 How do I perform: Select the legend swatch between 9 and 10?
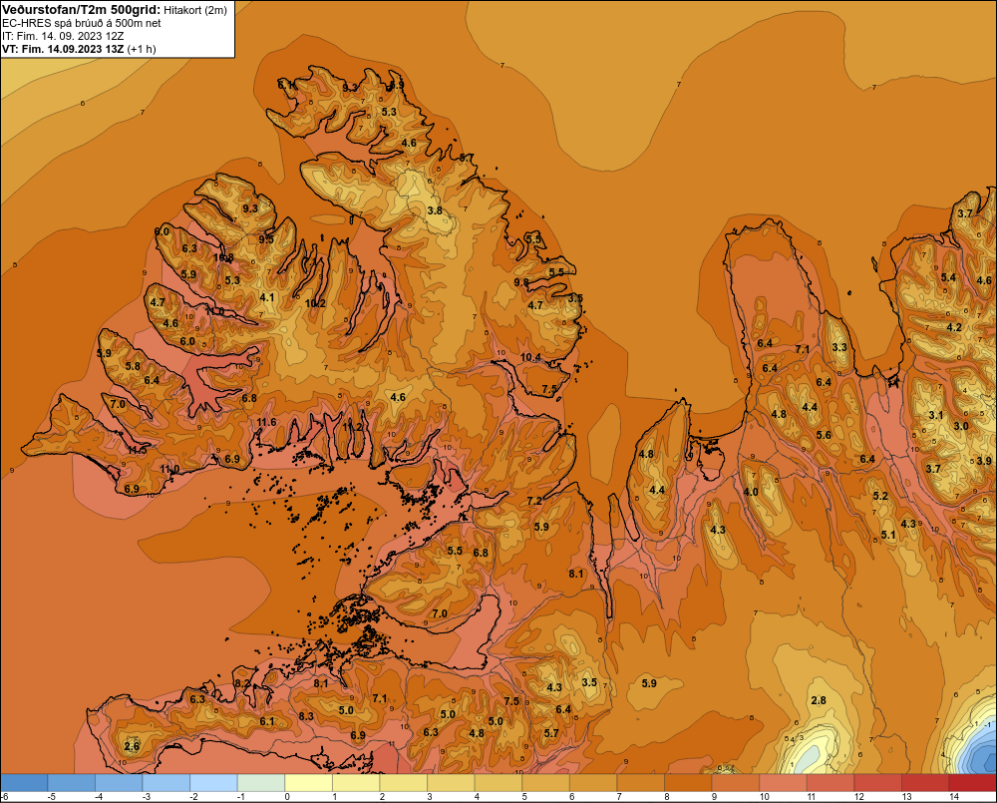pos(736,783)
